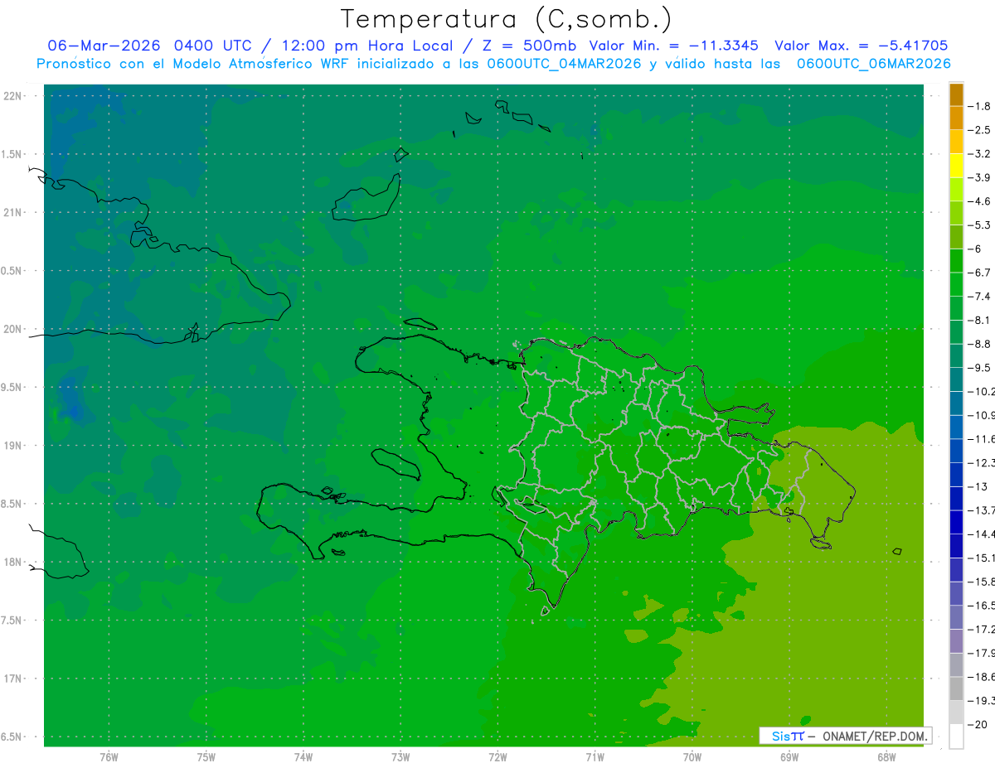Click the '-5.3' color scale value
The width and height of the screenshot is (995, 768).
click(980, 225)
